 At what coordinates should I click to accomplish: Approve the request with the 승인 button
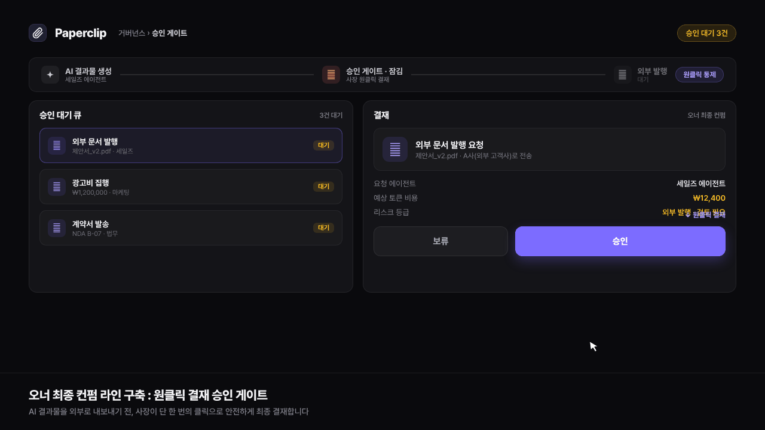pos(620,241)
